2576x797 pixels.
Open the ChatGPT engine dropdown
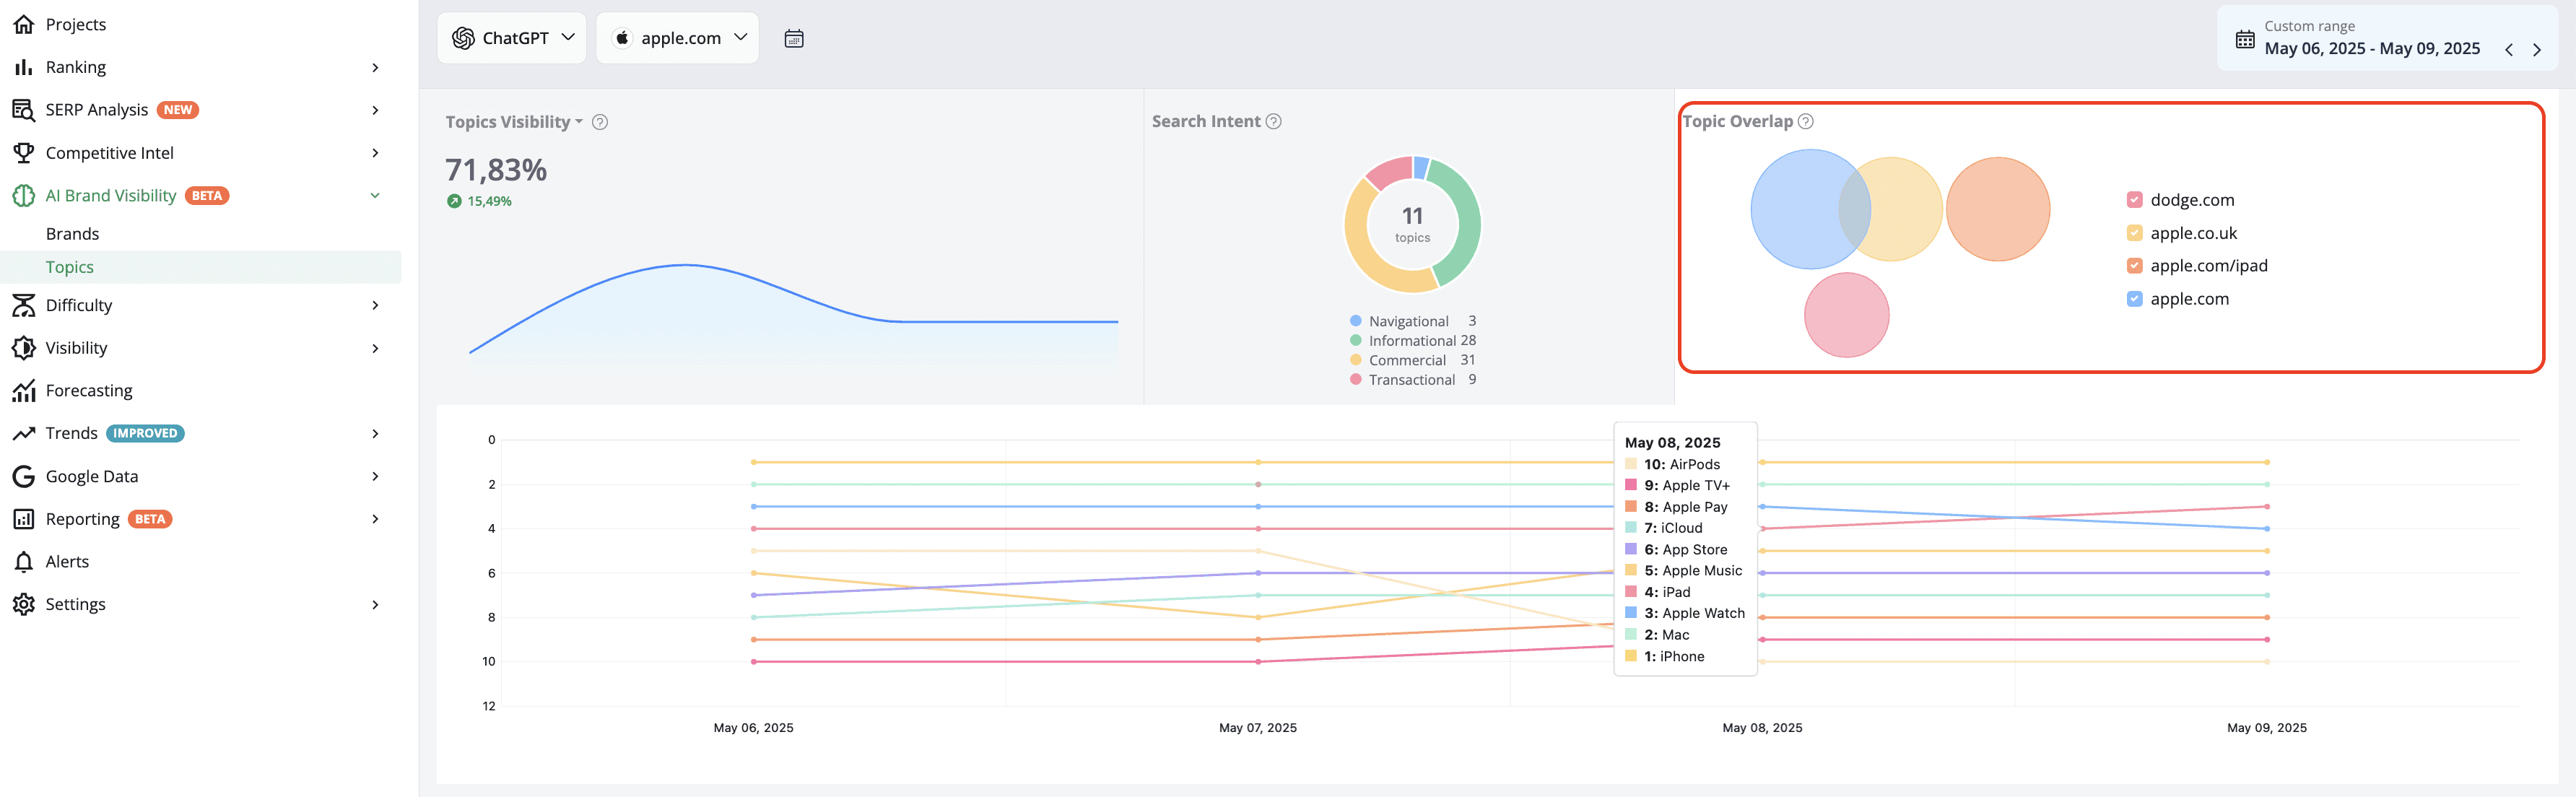[x=512, y=38]
